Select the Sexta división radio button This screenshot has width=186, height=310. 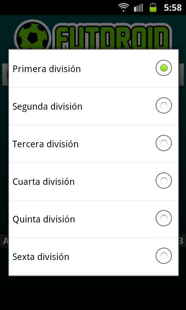click(x=164, y=256)
